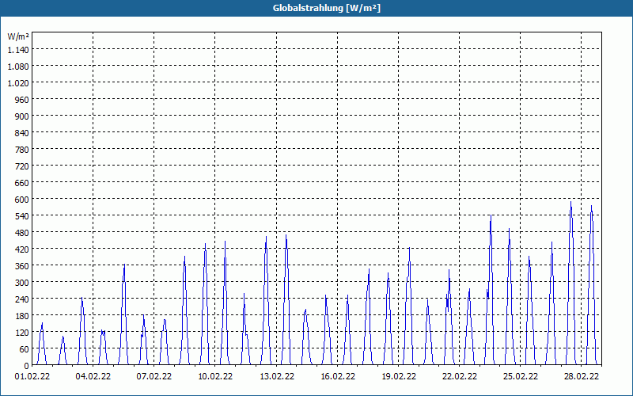This screenshot has width=633, height=396.
Task: Click the 360 y-axis label
Action: pos(22,265)
